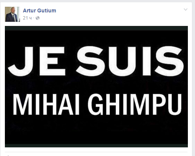Click the word 'SUIS' in the picture
The image size is (195, 156).
[x=130, y=61]
